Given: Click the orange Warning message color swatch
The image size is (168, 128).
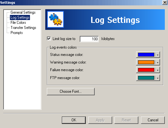Looking at the screenshot, I should pos(146,62).
